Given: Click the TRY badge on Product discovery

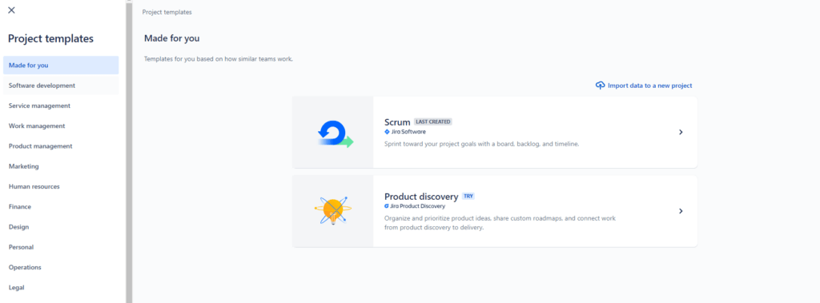Looking at the screenshot, I should [468, 197].
